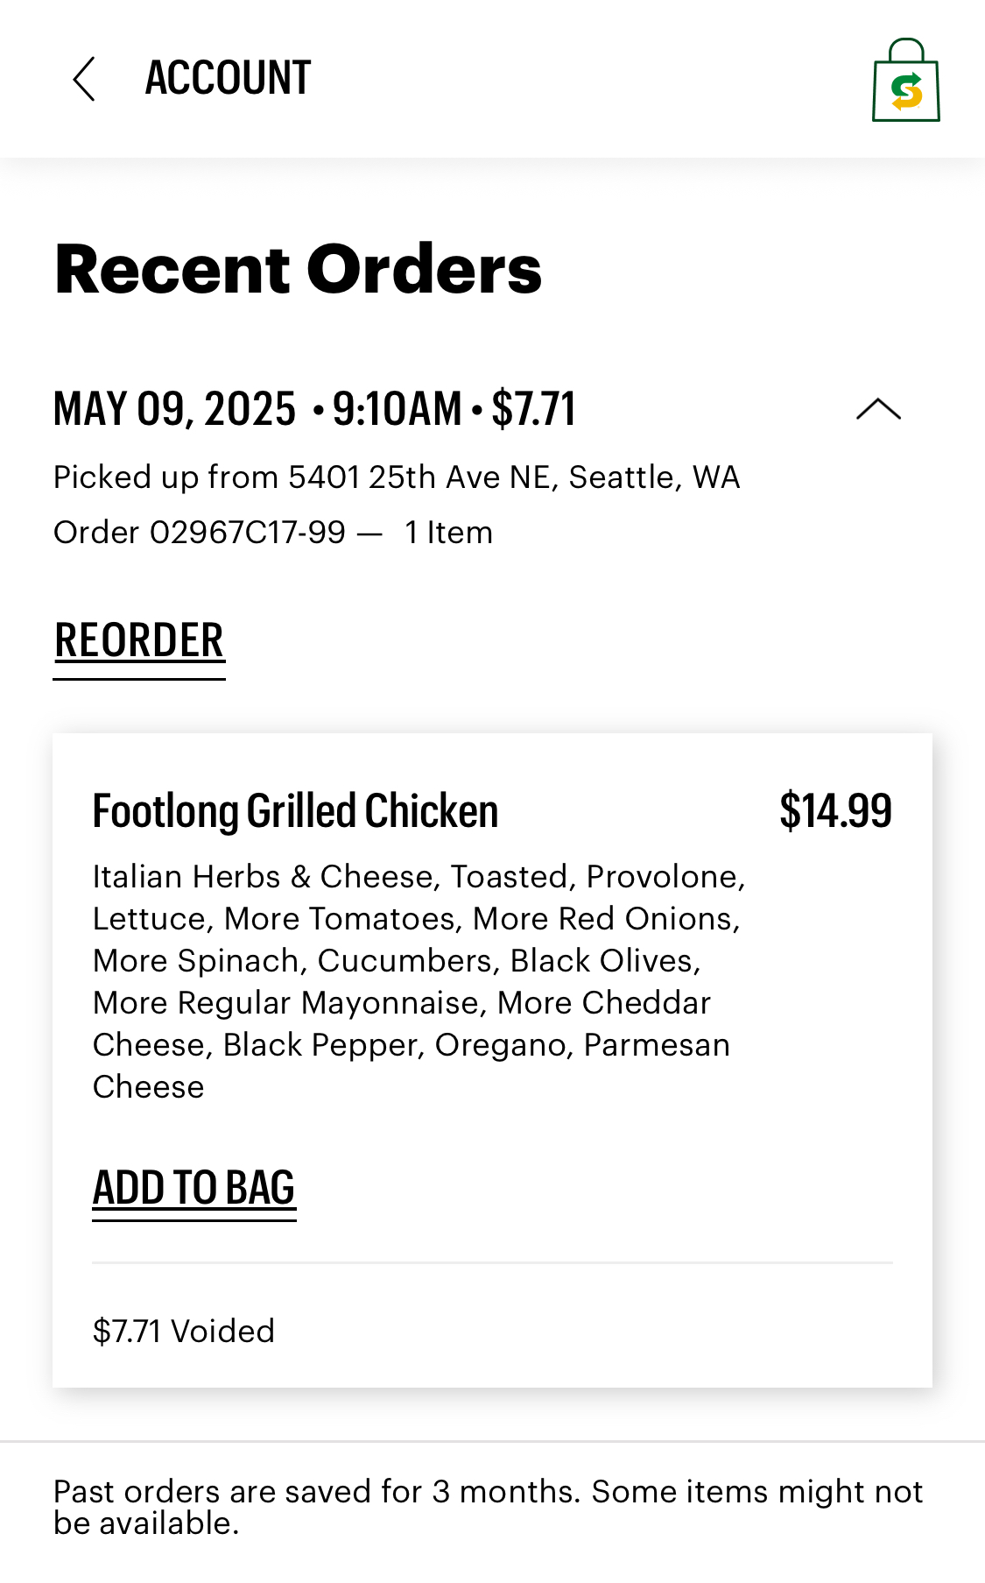Collapse the May 09 order details

click(x=878, y=409)
